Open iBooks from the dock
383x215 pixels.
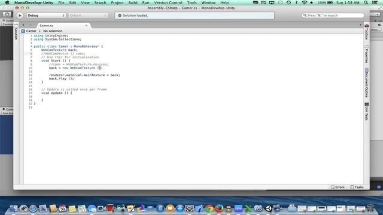tap(170, 208)
